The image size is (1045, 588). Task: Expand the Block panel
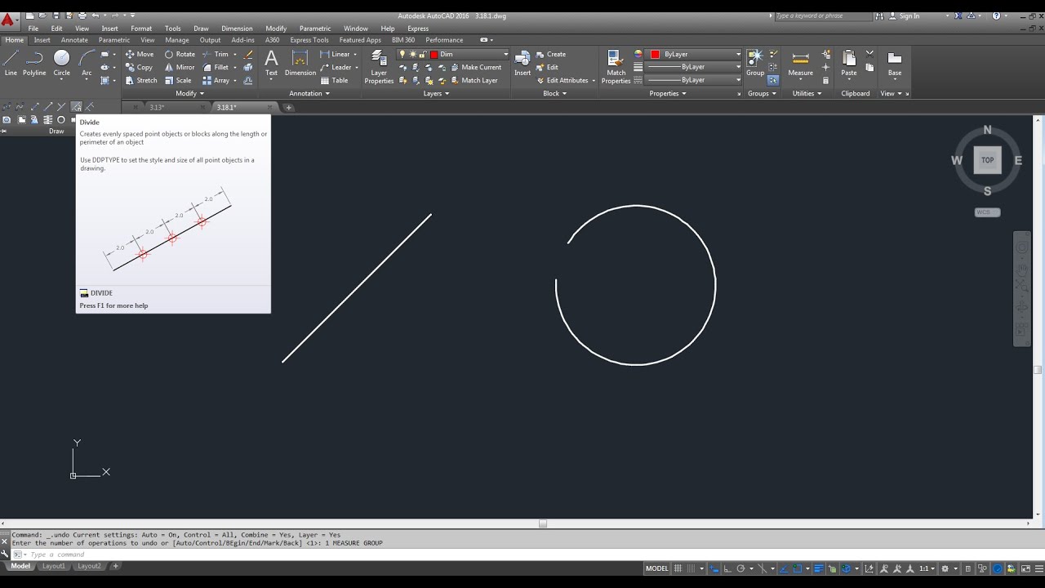(555, 93)
